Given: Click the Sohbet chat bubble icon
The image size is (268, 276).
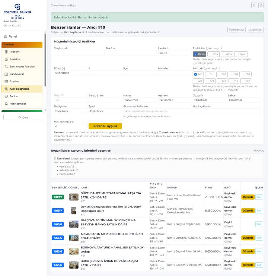Looking at the screenshot, I should pos(6,96).
